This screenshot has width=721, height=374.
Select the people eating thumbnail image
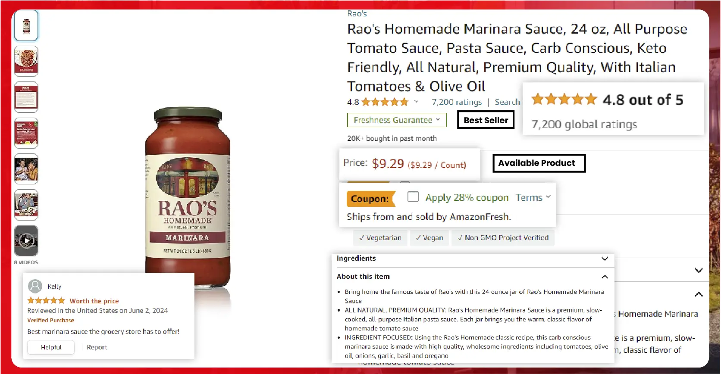click(x=26, y=169)
